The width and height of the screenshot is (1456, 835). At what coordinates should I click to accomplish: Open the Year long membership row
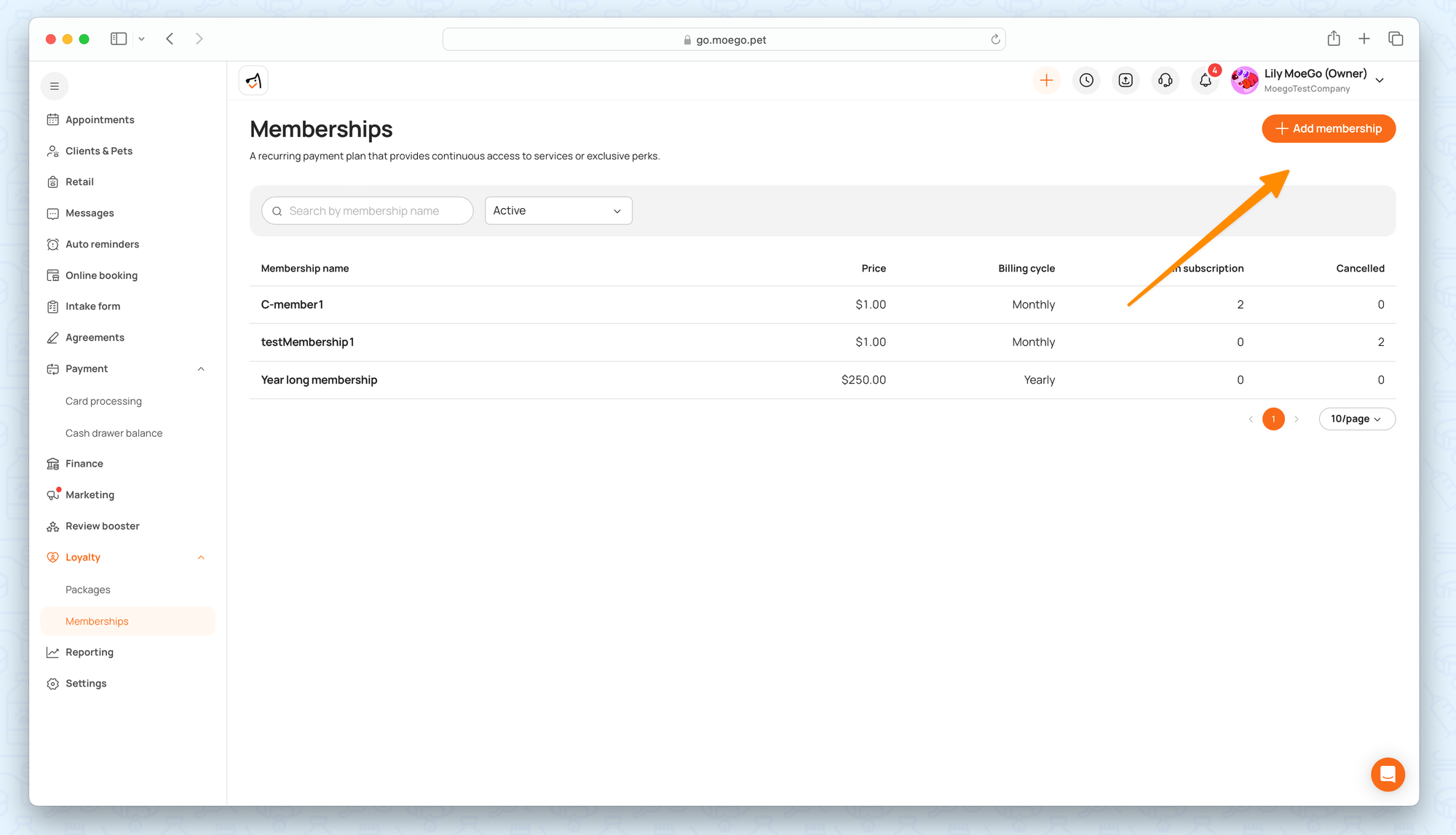pos(319,380)
